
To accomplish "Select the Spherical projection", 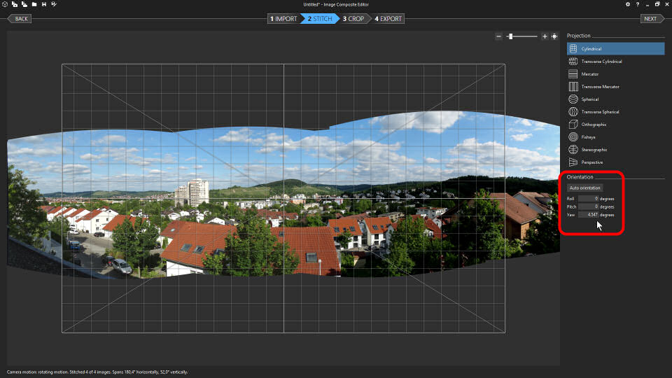I will coord(589,99).
